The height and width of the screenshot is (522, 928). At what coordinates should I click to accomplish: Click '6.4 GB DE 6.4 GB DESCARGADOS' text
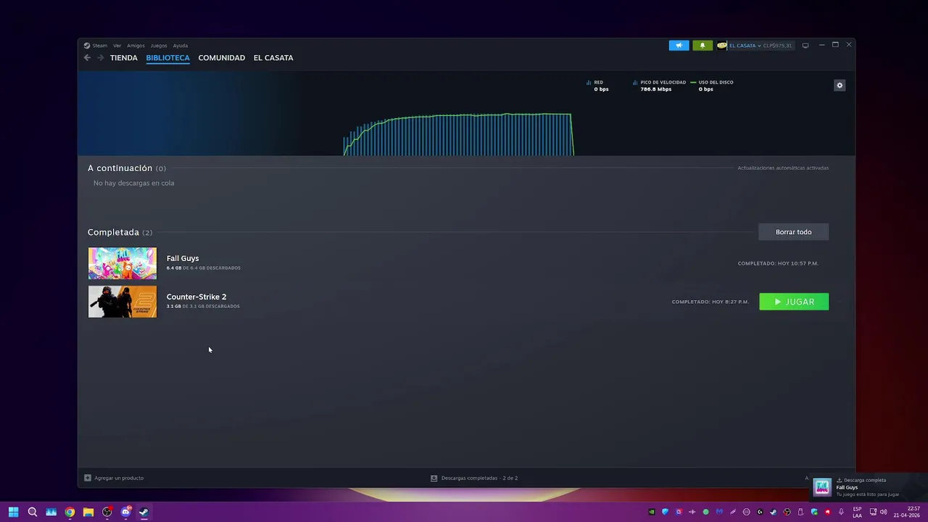(x=203, y=268)
